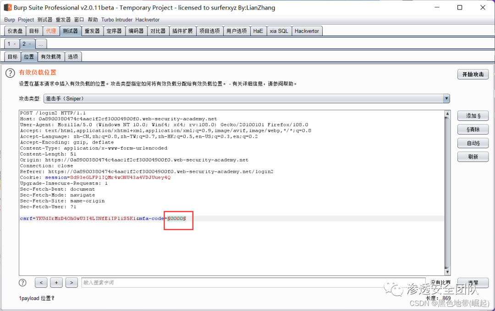Click the Accept-Encoding: gzip, deflate line
Screen dimensions: 495x311
coord(67,142)
